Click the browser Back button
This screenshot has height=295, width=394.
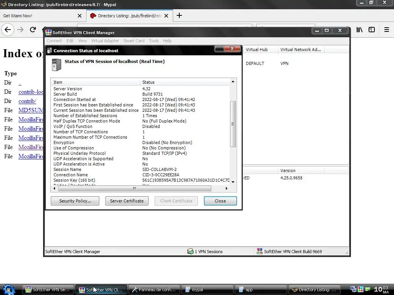(x=8, y=30)
